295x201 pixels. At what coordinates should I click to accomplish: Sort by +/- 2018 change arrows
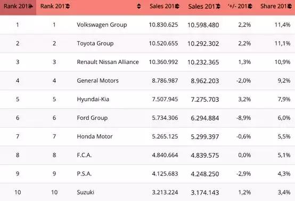pyautogui.click(x=250, y=6)
